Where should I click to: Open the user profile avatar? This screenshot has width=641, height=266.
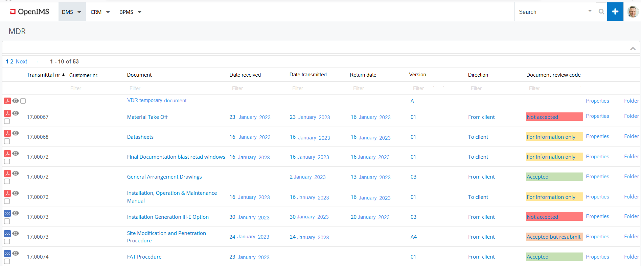point(633,12)
